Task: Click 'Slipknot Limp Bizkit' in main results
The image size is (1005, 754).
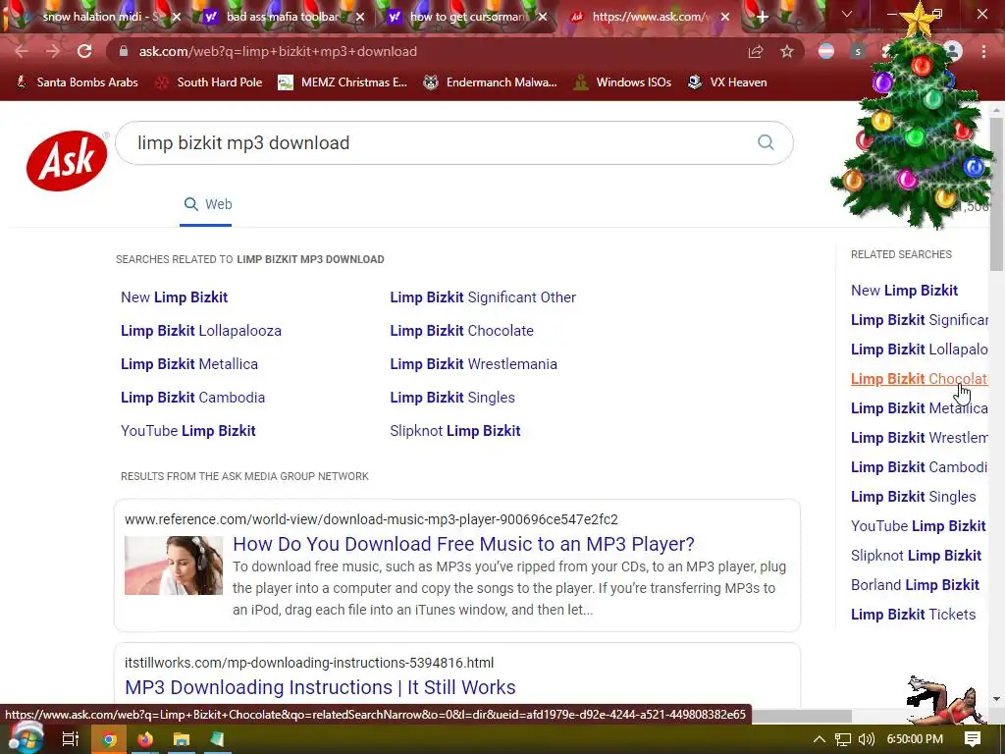Action: (455, 430)
